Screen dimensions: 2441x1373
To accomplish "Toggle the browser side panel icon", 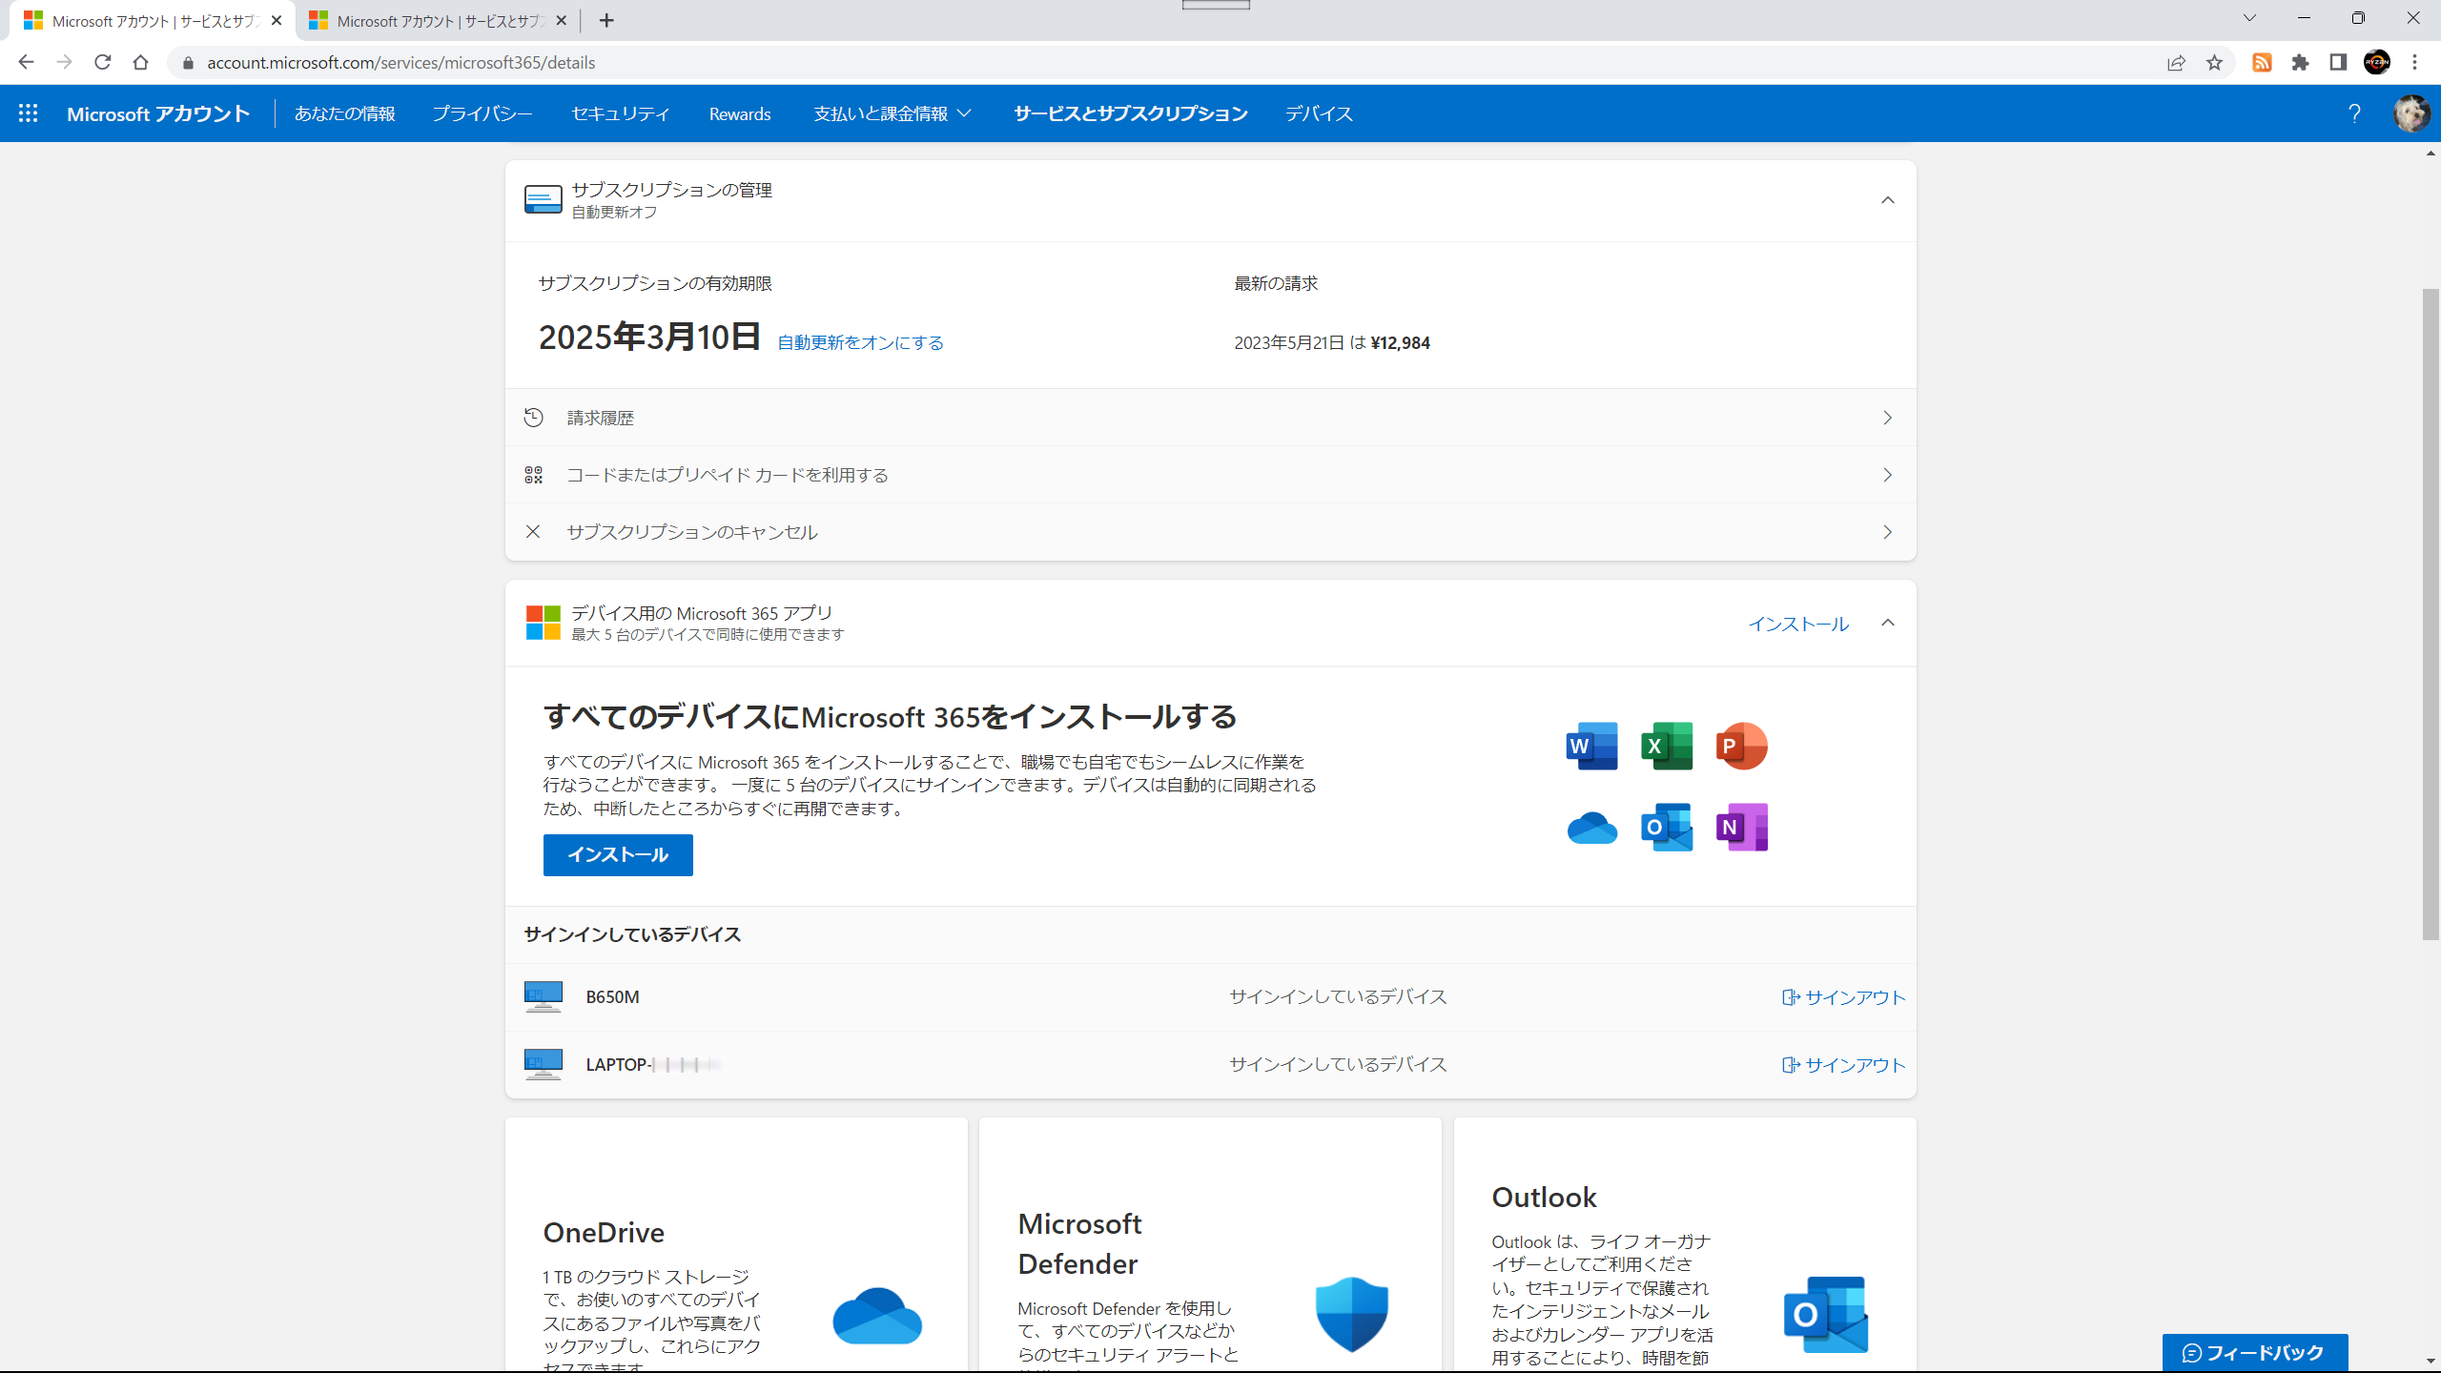I will [x=2338, y=63].
